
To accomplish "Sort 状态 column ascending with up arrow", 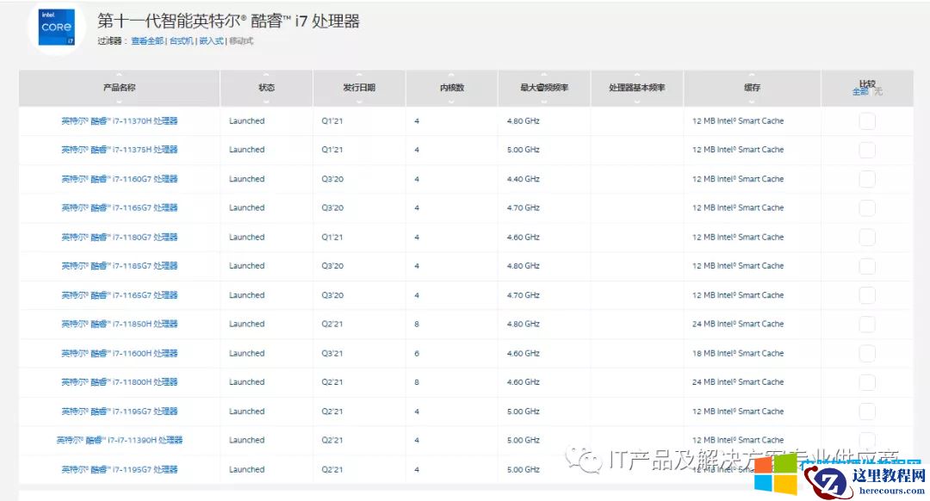I will click(266, 75).
